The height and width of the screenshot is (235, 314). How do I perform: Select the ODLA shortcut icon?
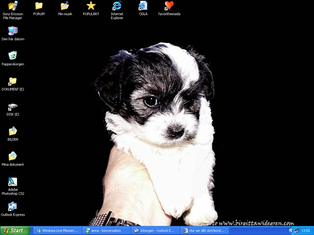click(x=143, y=6)
